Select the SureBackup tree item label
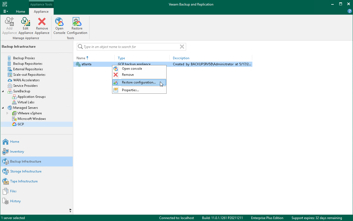Image resolution: width=353 pixels, height=221 pixels. [x=22, y=91]
